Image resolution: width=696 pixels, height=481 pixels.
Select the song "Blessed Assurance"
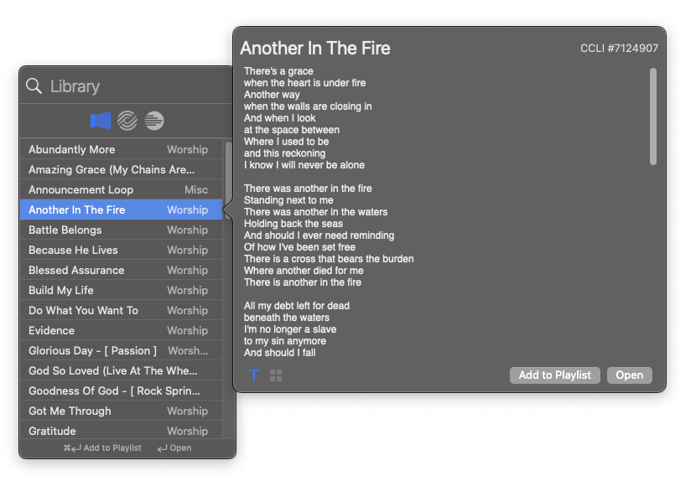121,270
